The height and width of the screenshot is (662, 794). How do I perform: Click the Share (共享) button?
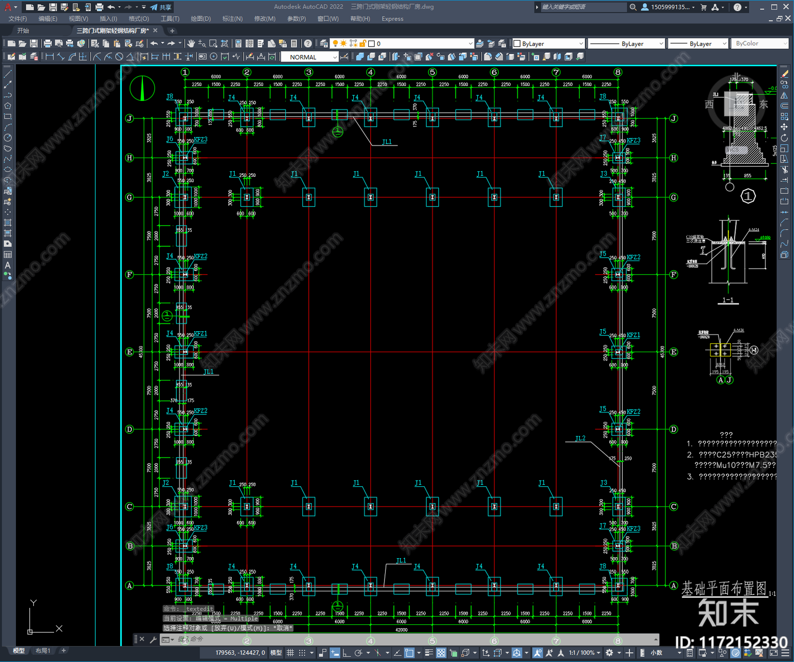click(161, 7)
